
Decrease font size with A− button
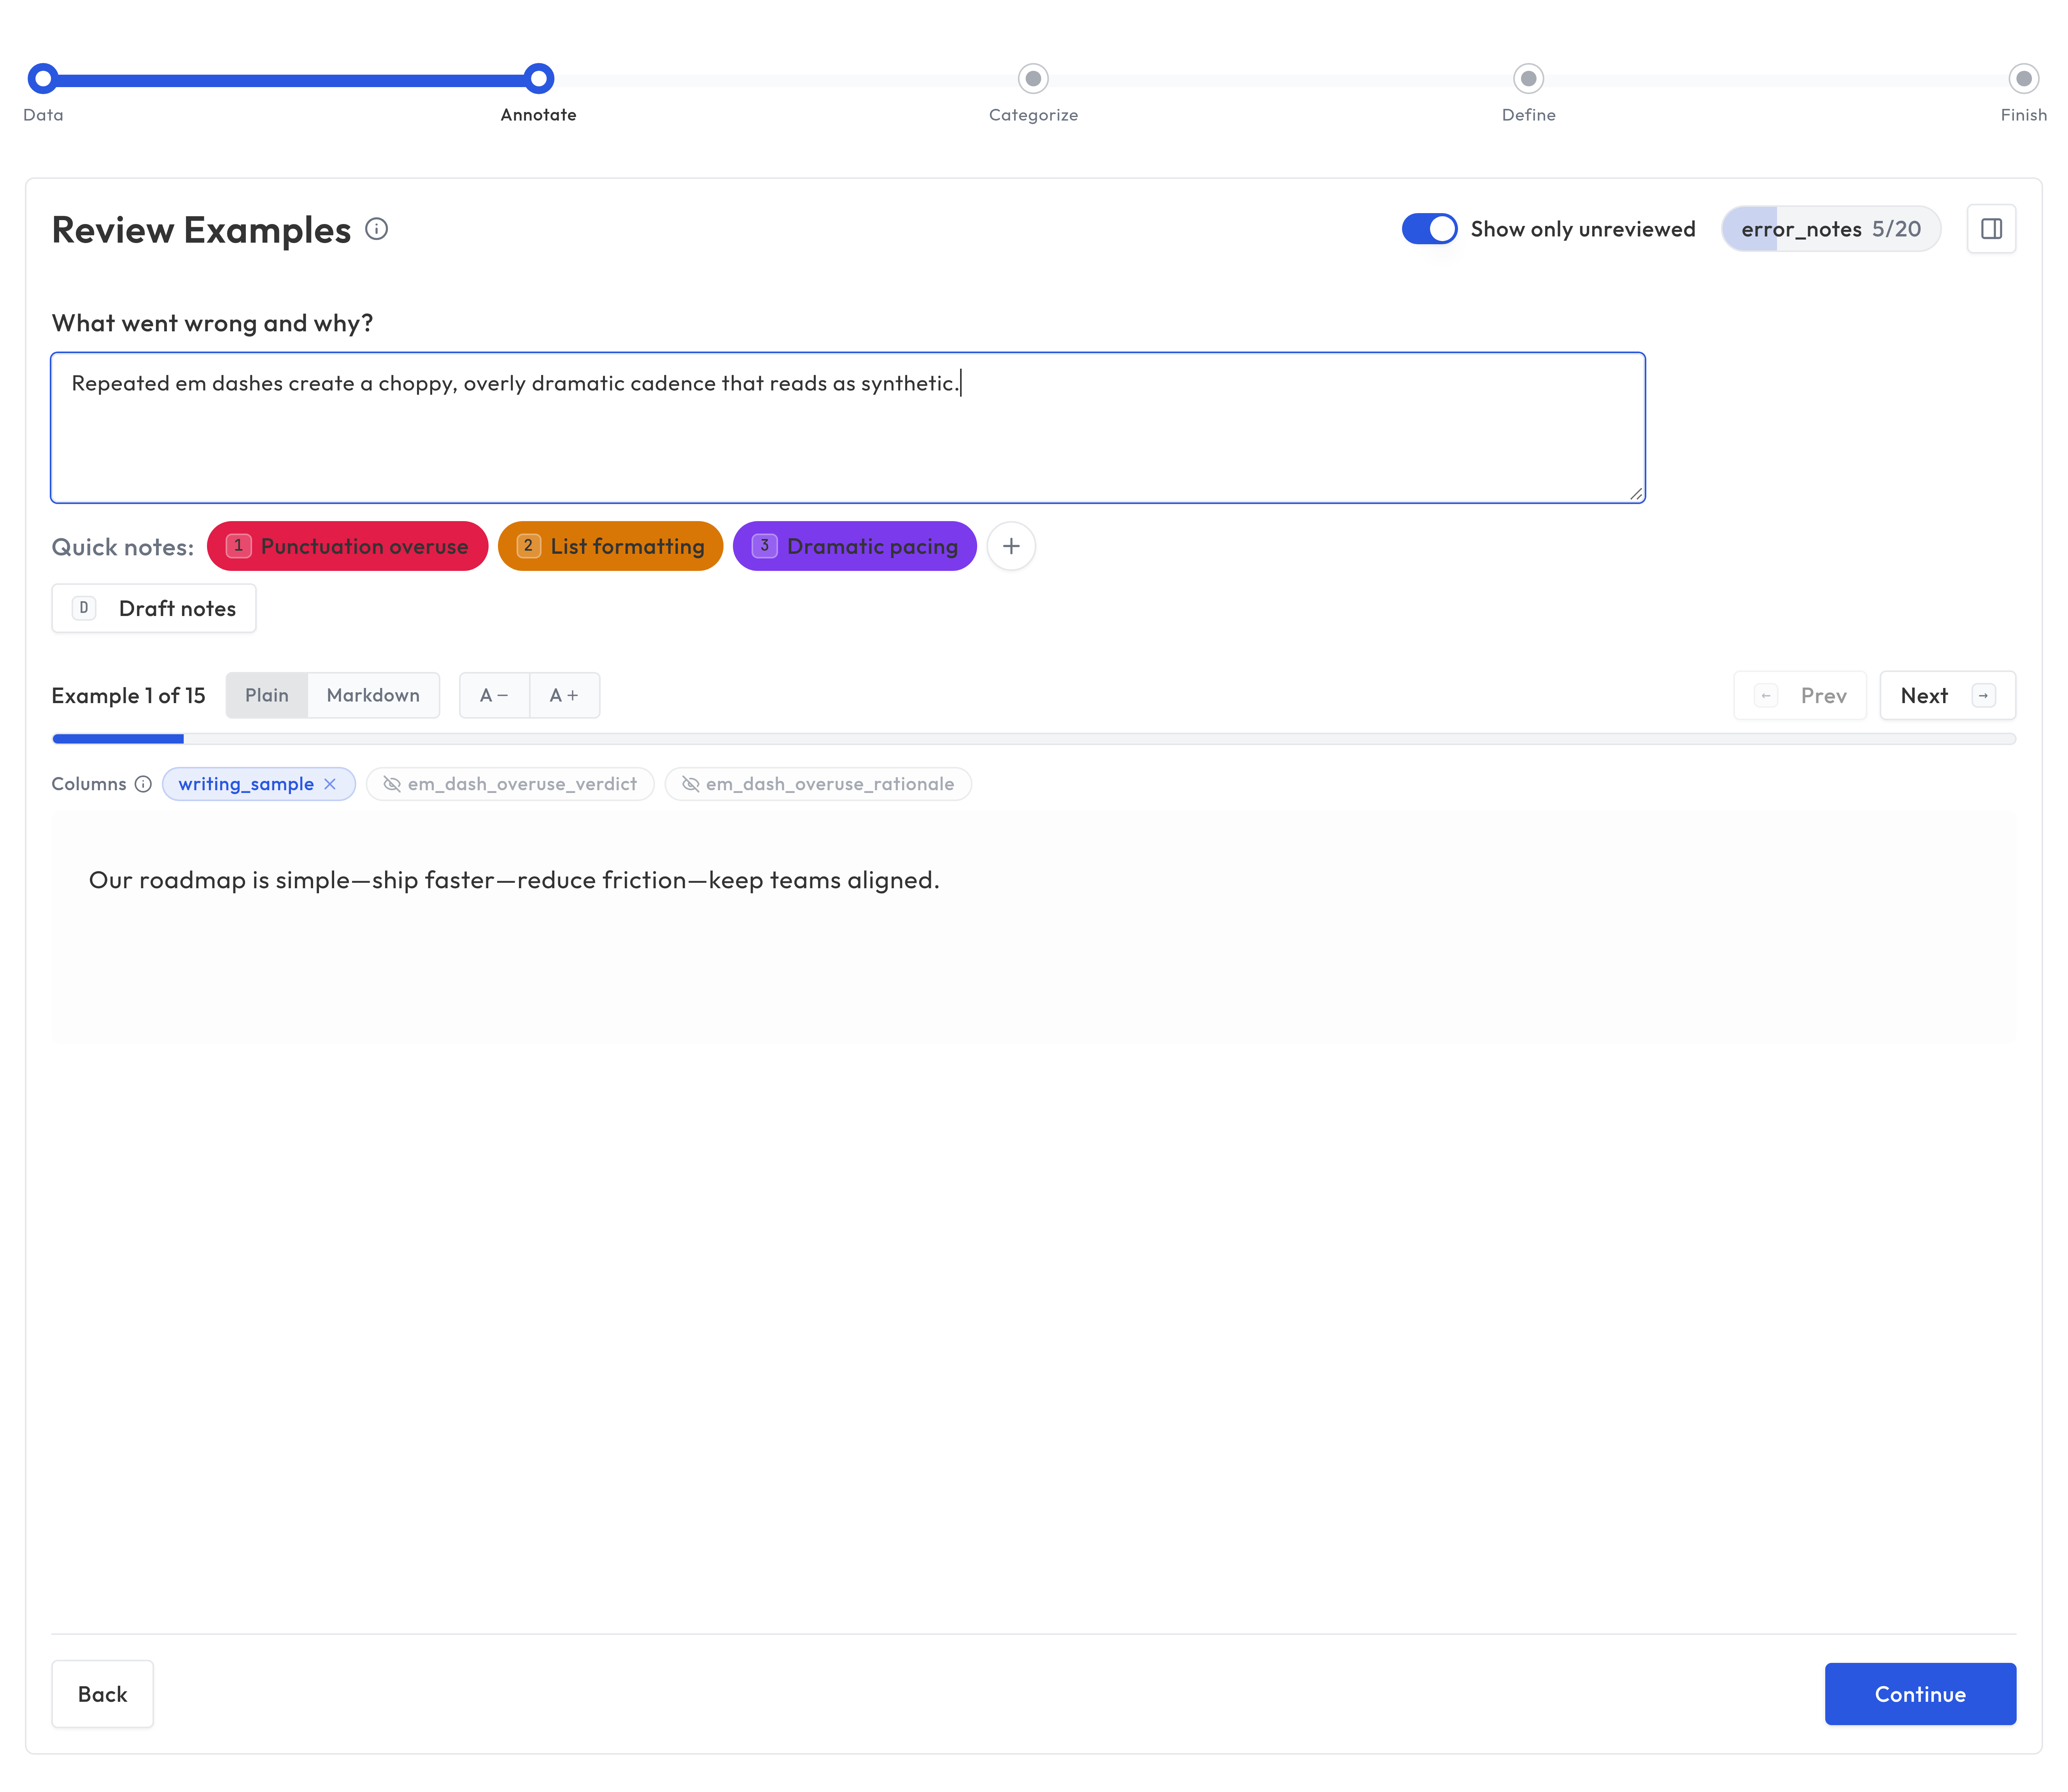[493, 695]
